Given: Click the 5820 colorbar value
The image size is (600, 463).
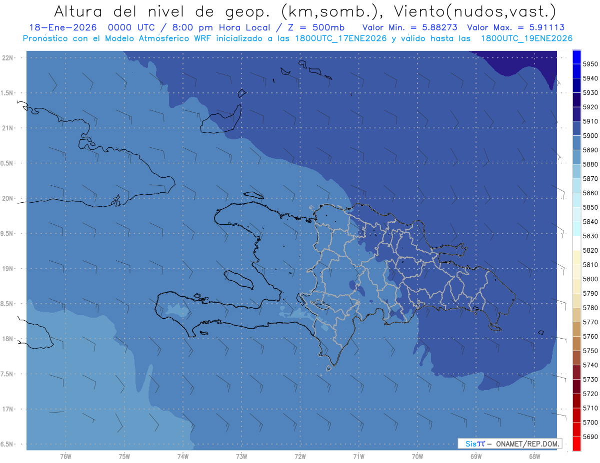Looking at the screenshot, I should click(x=590, y=250).
